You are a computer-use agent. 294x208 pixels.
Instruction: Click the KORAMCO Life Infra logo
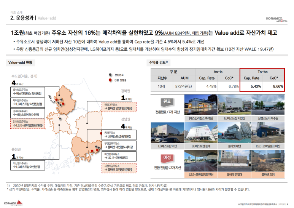point(277,19)
